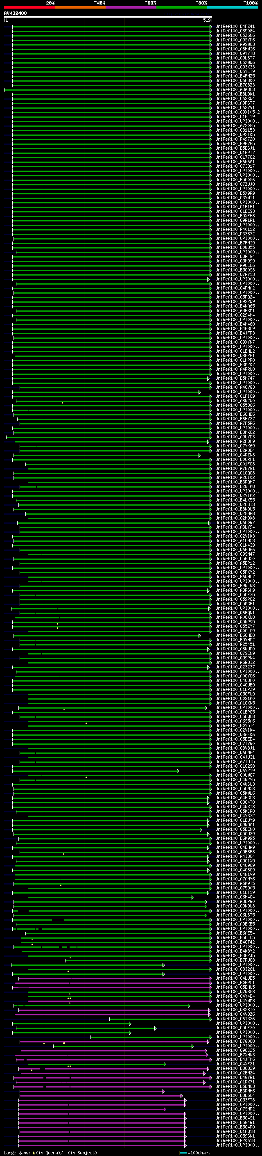262x1156 pixels.
Task: Select the UniRef100_C4R2Y5 label
Action: [x=235, y=780]
